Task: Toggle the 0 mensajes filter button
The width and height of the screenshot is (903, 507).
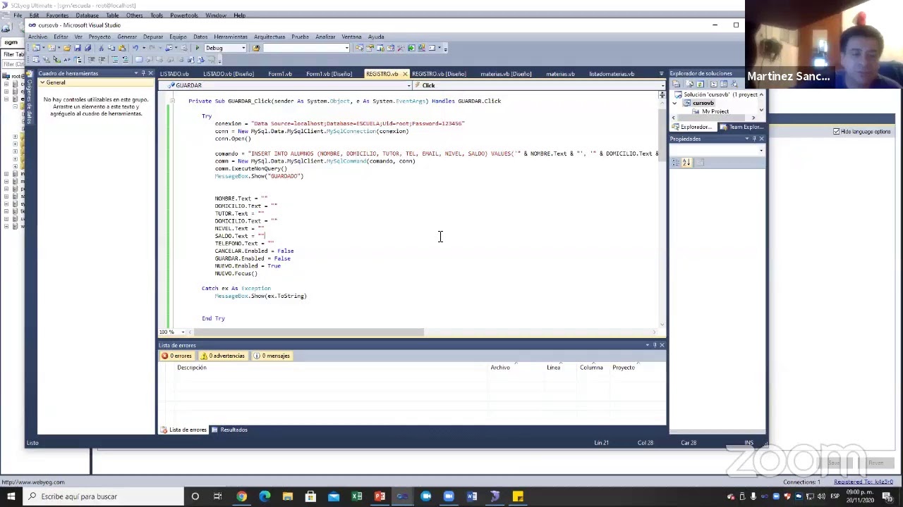Action: click(x=272, y=356)
